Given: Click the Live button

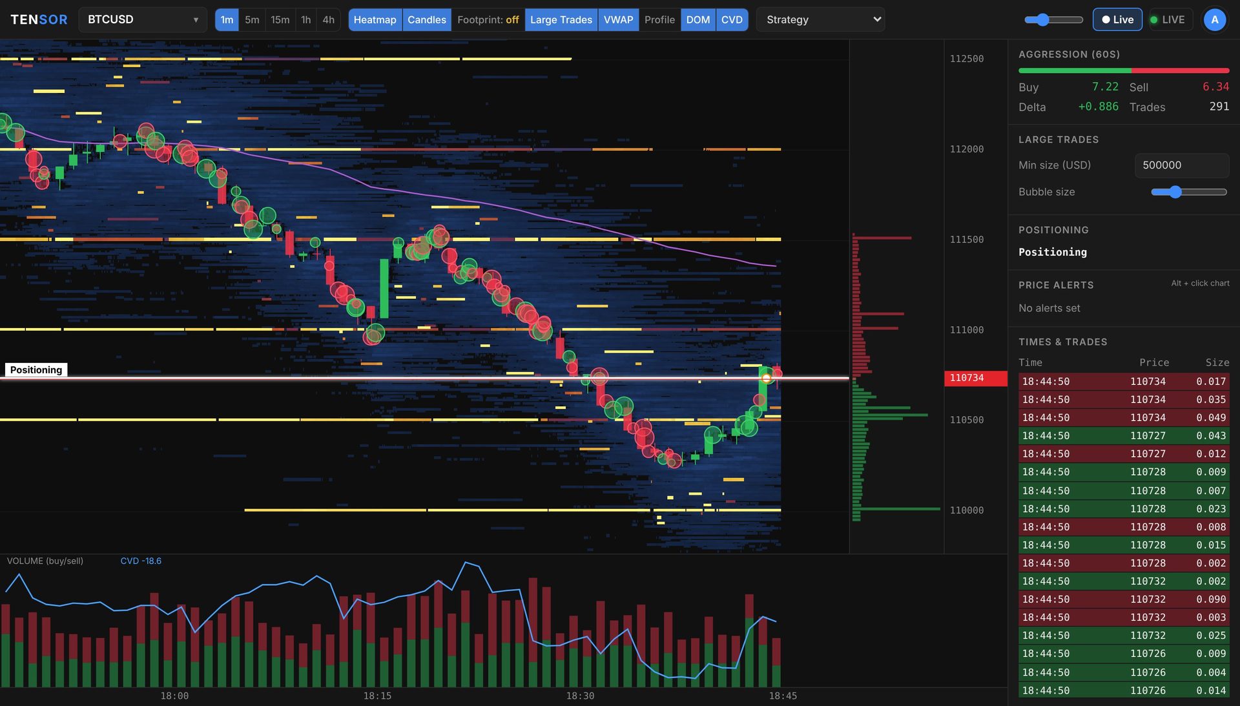Looking at the screenshot, I should coord(1117,19).
